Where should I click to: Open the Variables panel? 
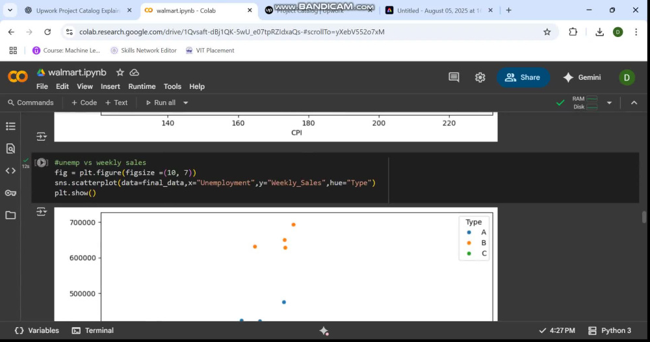[x=37, y=330]
